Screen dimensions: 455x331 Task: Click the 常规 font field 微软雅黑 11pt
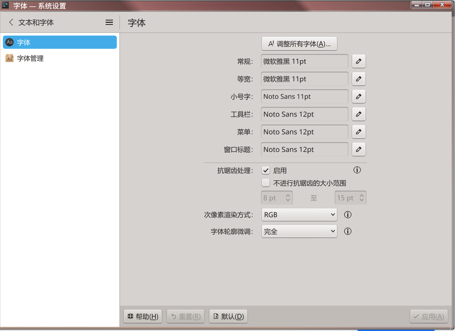(x=305, y=61)
